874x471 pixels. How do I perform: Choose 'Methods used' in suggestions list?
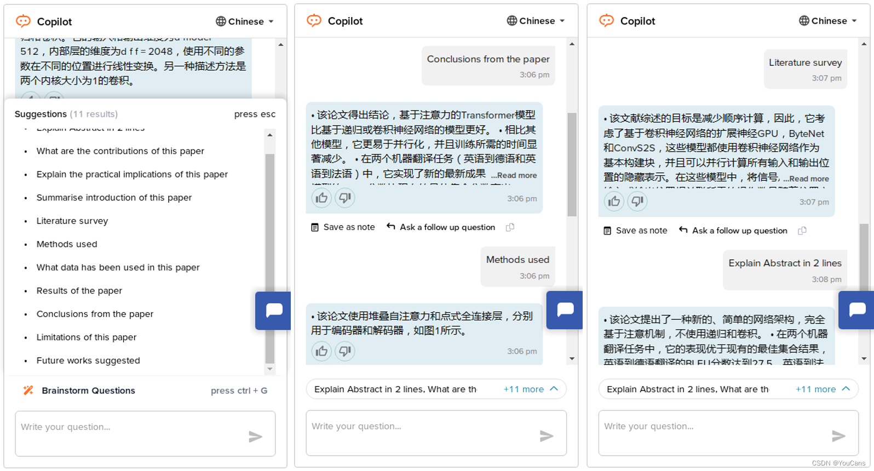click(x=67, y=244)
